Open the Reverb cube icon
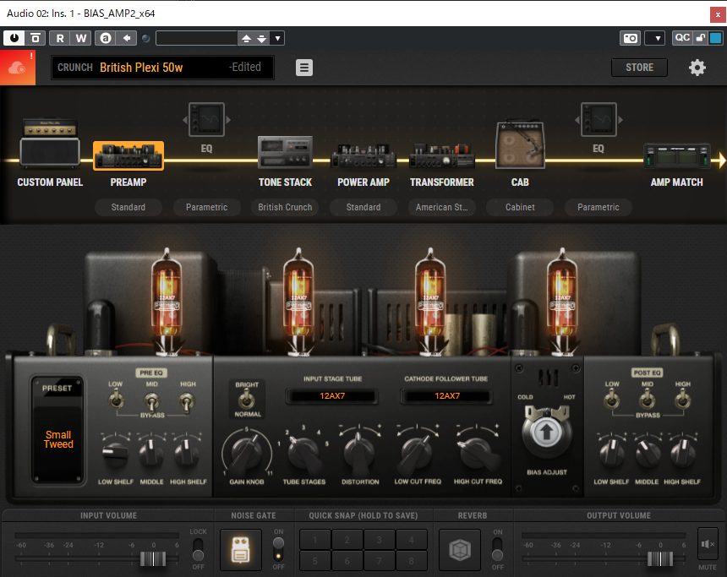Viewport: 727px width, 577px height. (460, 550)
